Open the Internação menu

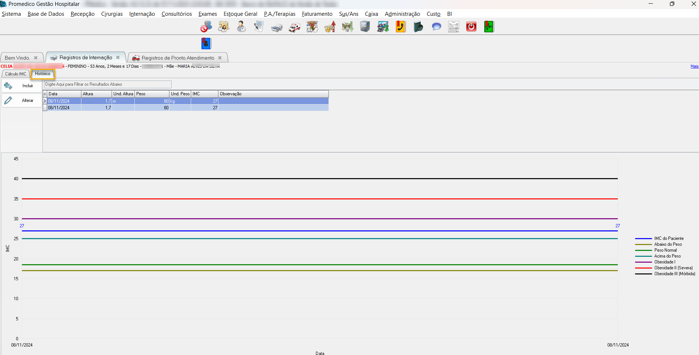coord(142,14)
